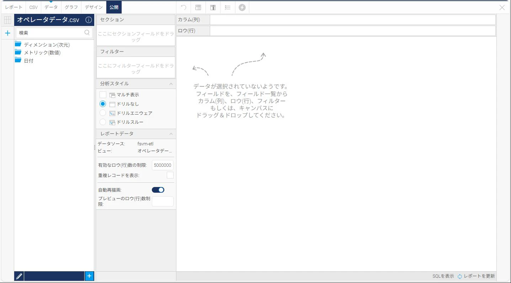Click the 日付 folder icon
Screen dimensions: 511x283
(18, 60)
